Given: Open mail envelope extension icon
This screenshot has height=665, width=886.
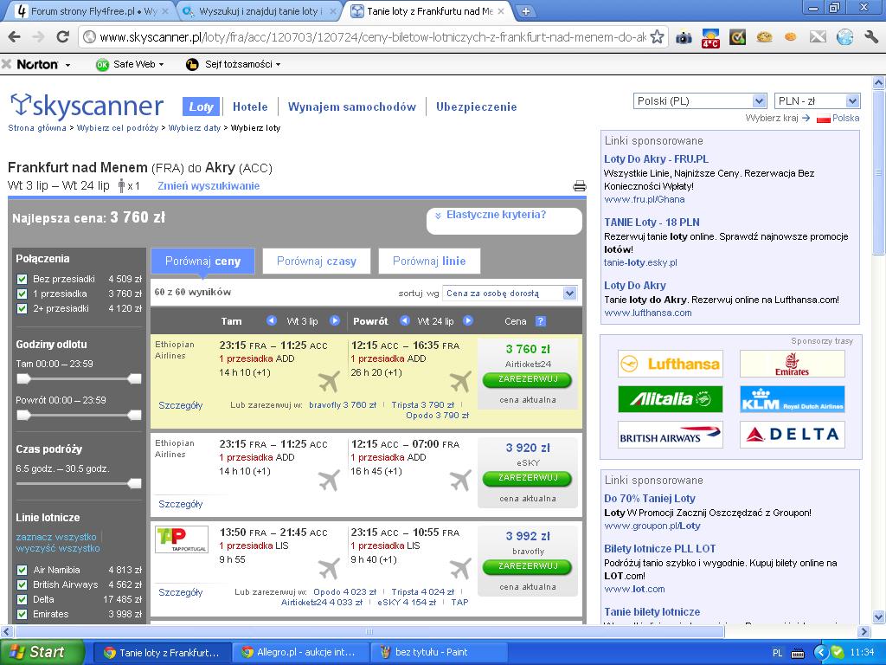Looking at the screenshot, I should (x=818, y=37).
